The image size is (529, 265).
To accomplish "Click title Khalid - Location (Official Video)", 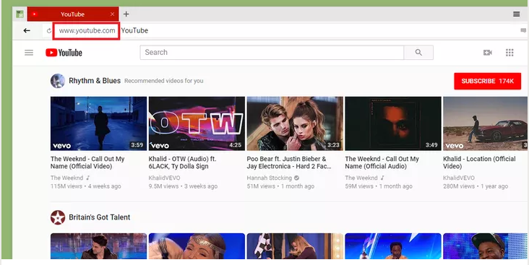I will click(x=479, y=162).
